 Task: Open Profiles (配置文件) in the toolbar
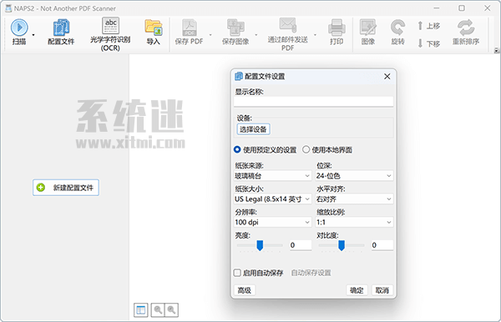click(61, 28)
